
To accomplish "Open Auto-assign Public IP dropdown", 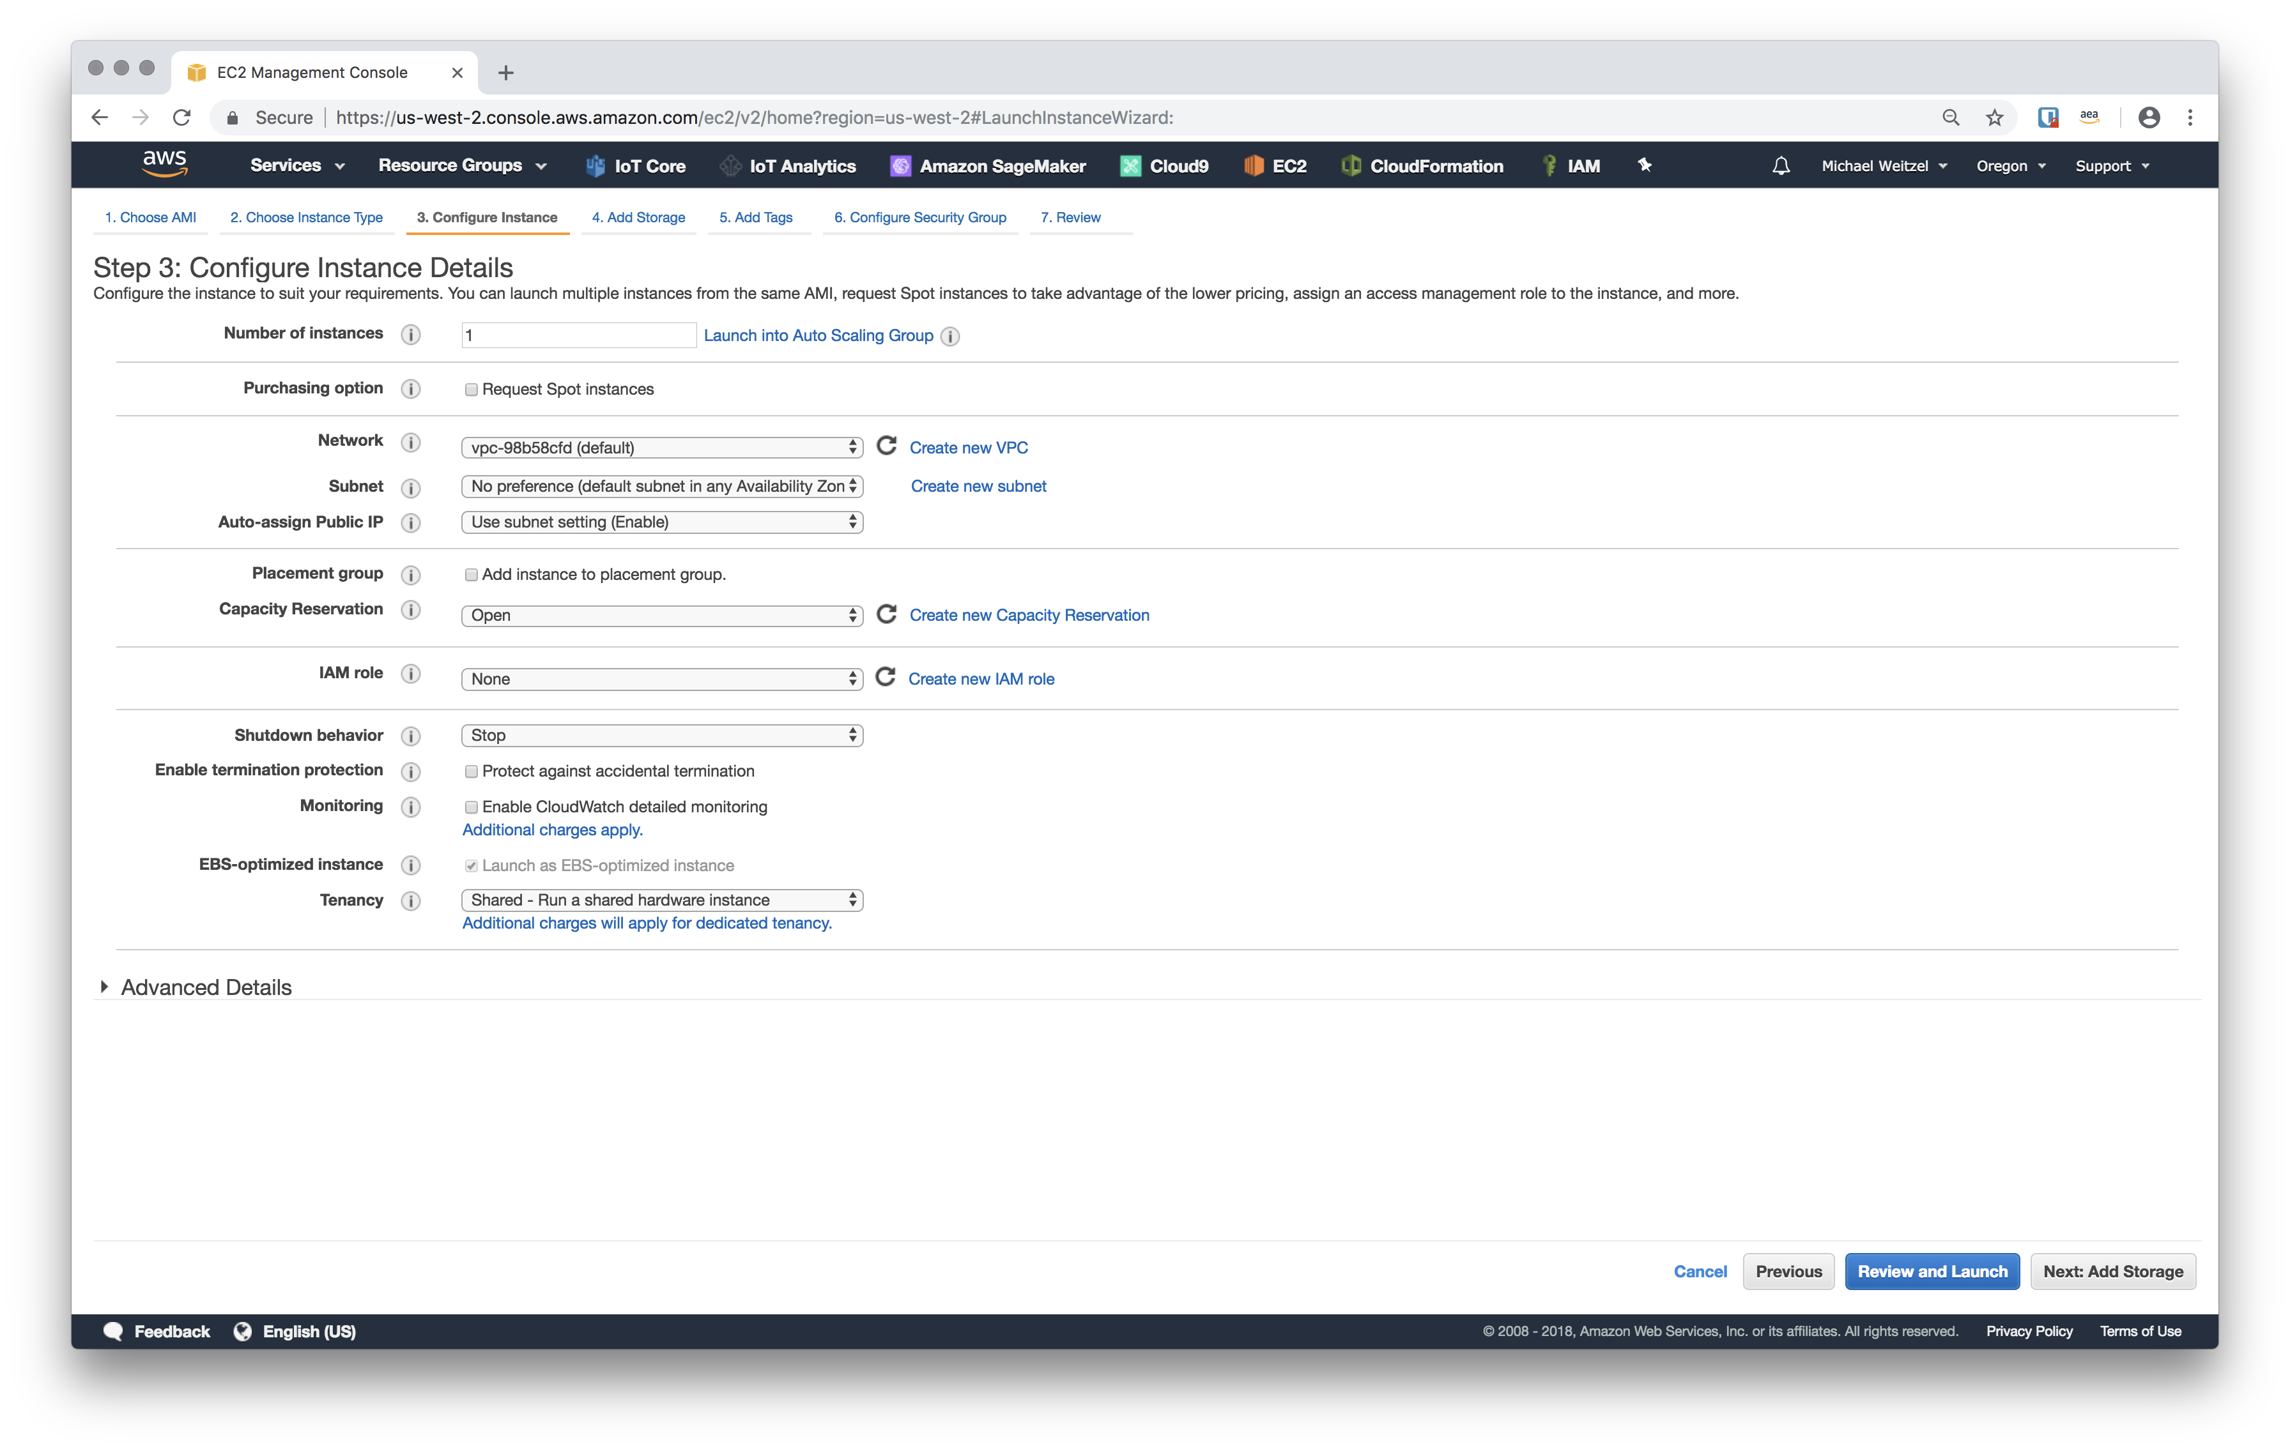I will coord(662,522).
